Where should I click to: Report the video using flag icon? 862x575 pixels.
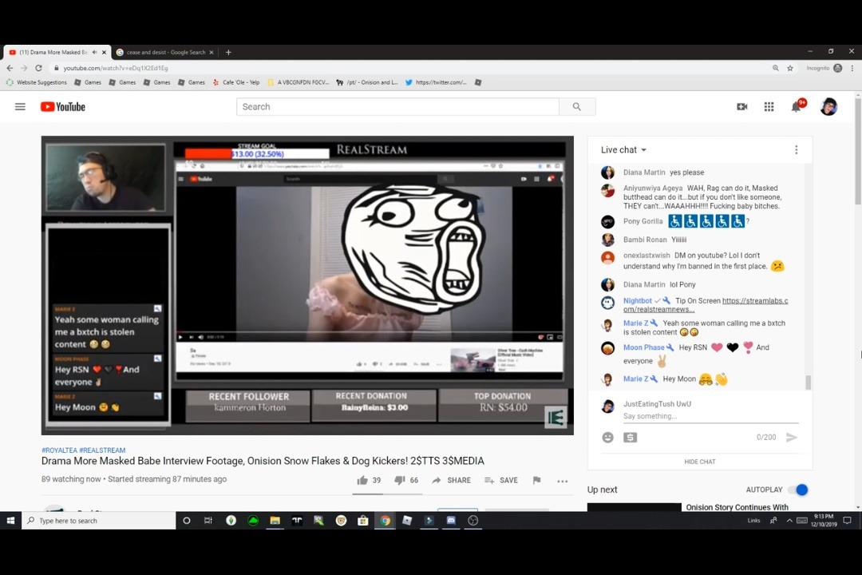pyautogui.click(x=536, y=480)
